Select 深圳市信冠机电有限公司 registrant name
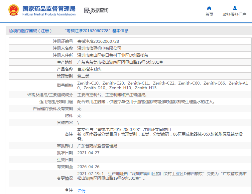This screenshot has width=252, height=194. tap(99, 48)
